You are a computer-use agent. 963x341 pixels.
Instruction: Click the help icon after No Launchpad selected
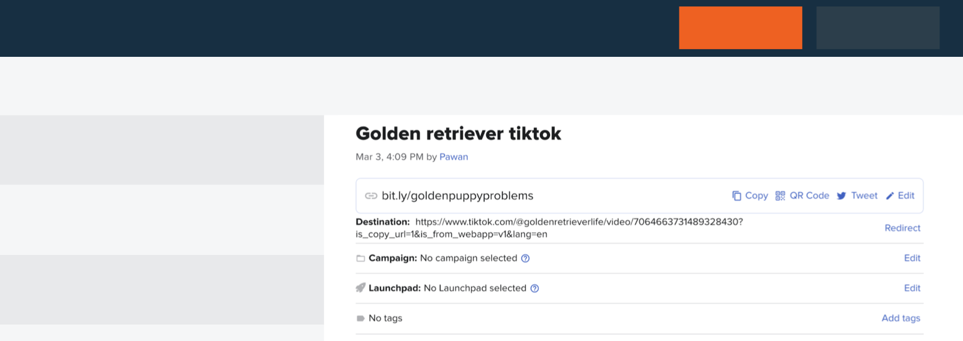point(534,288)
